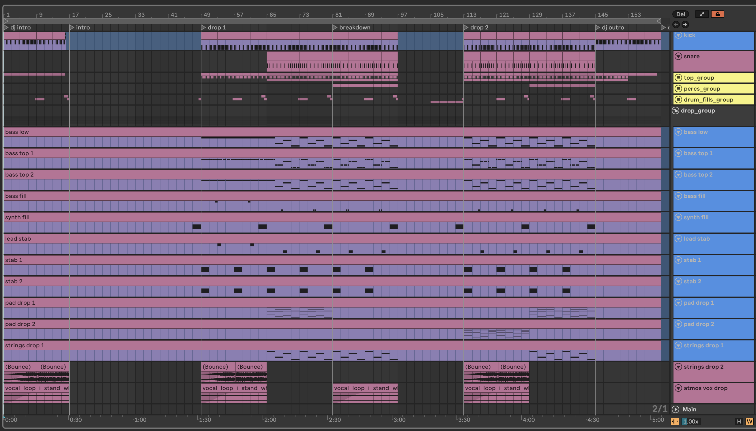Select the drop_group track name
This screenshot has width=756, height=431.
[698, 110]
